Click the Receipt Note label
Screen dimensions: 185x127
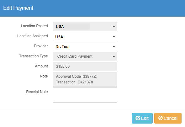pos(37,92)
